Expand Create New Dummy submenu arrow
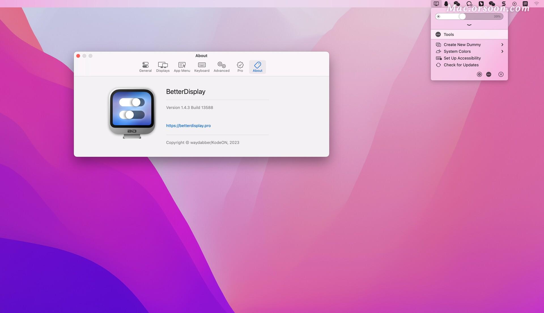Viewport: 544px width, 313px height. pos(502,45)
